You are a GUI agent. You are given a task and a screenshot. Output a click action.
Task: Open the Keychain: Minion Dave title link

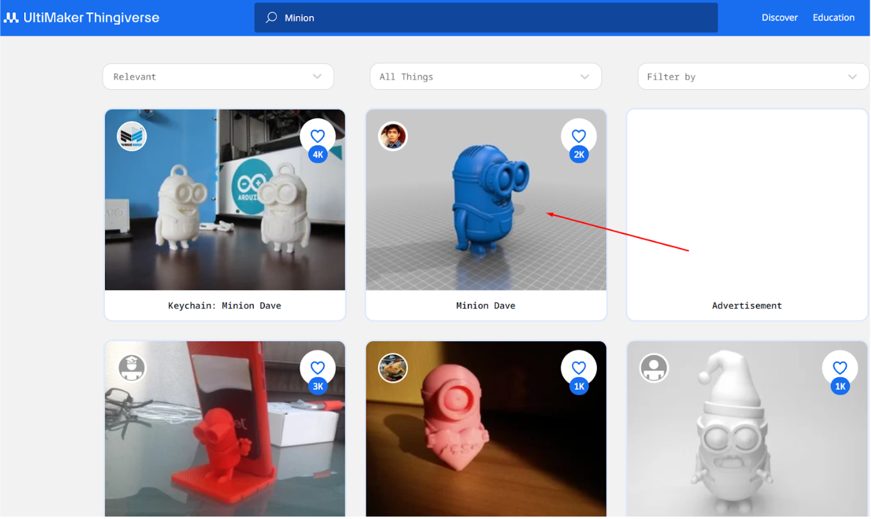click(225, 305)
